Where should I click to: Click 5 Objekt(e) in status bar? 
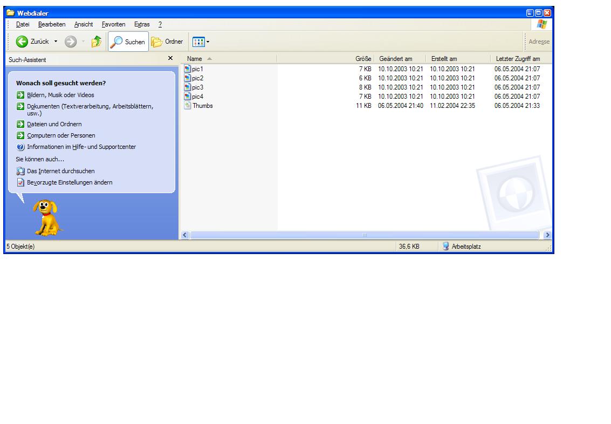[20, 247]
